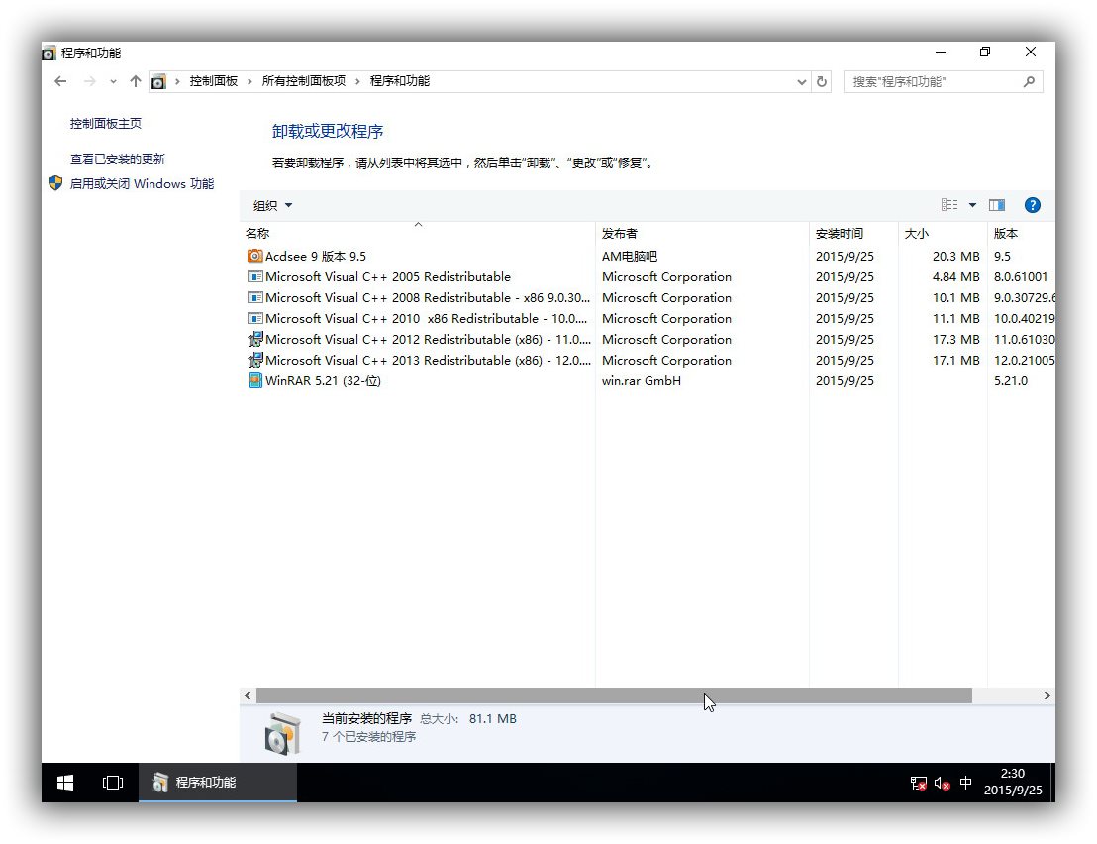Click the muted volume tray icon

[942, 784]
